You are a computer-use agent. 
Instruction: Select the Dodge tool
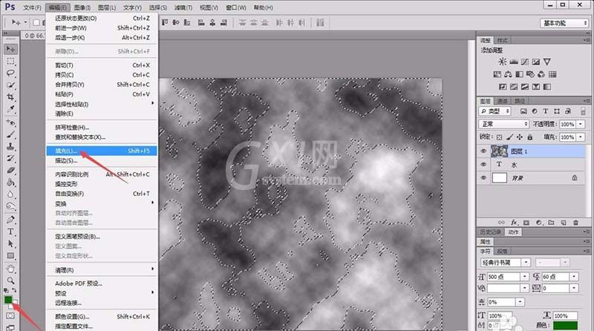(x=10, y=206)
